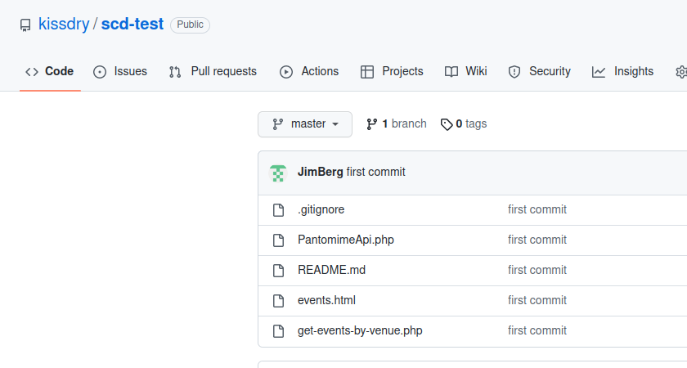Open the Wiki tab
Viewport: 687px width, 368px height.
tap(466, 72)
